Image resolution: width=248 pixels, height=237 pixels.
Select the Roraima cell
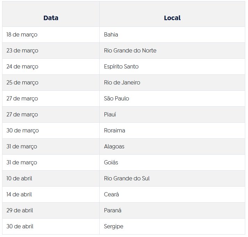tap(115, 131)
